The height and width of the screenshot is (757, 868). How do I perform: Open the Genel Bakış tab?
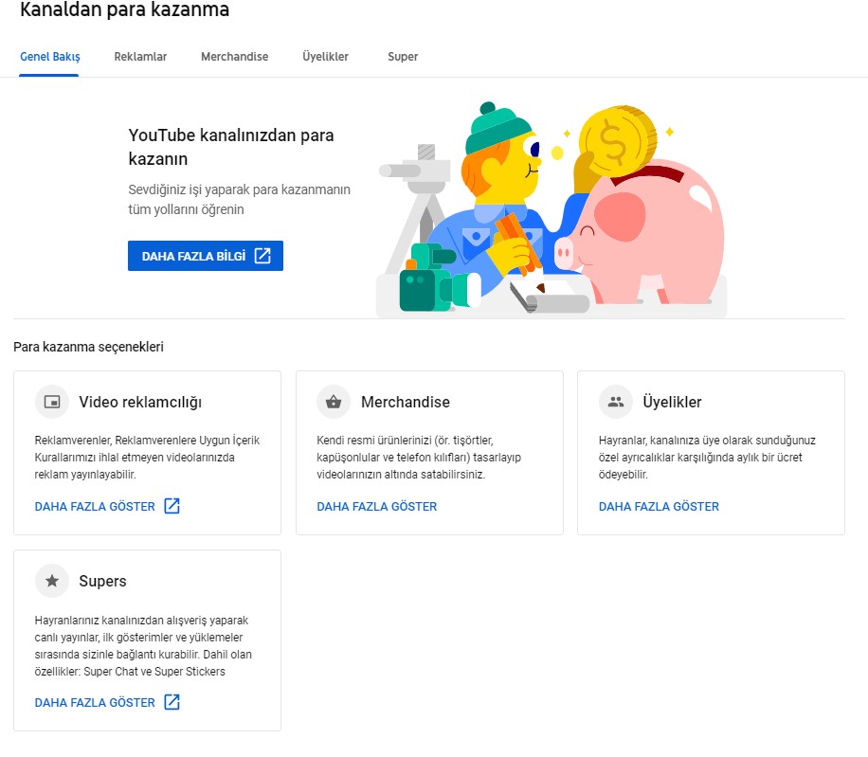[x=50, y=57]
